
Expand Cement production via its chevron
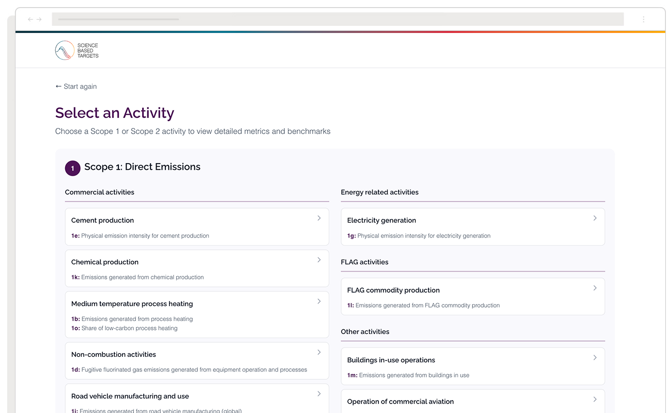(319, 218)
